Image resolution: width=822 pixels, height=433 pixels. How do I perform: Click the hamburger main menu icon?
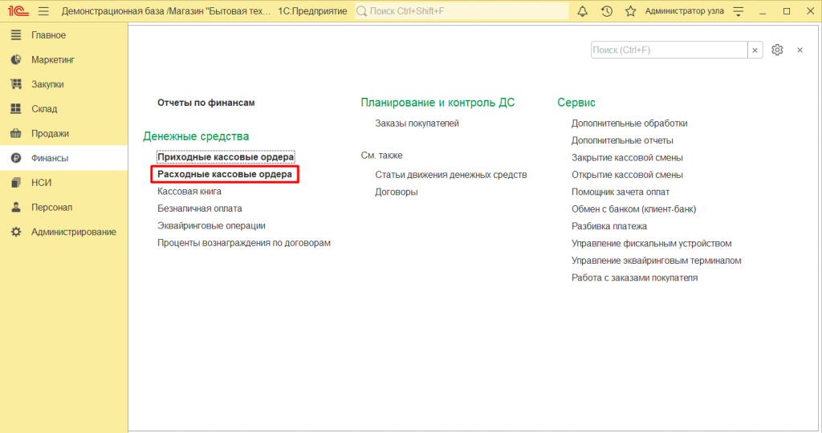tap(43, 11)
